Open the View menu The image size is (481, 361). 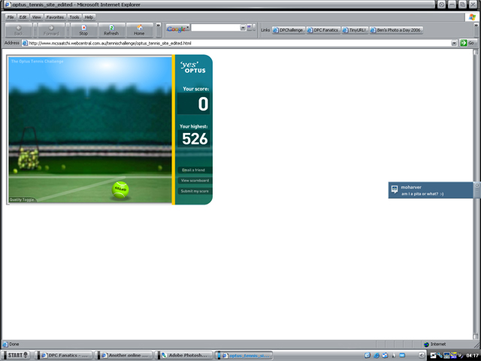tap(36, 17)
